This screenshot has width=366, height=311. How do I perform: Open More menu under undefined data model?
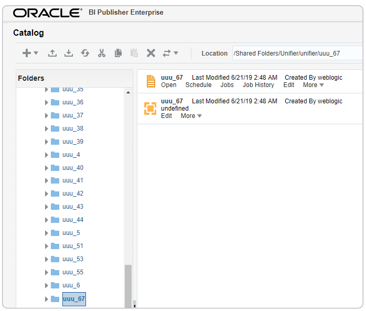point(191,116)
